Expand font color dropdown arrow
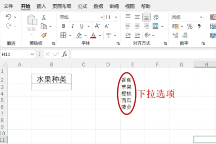216x144 pixels. coord(100,36)
